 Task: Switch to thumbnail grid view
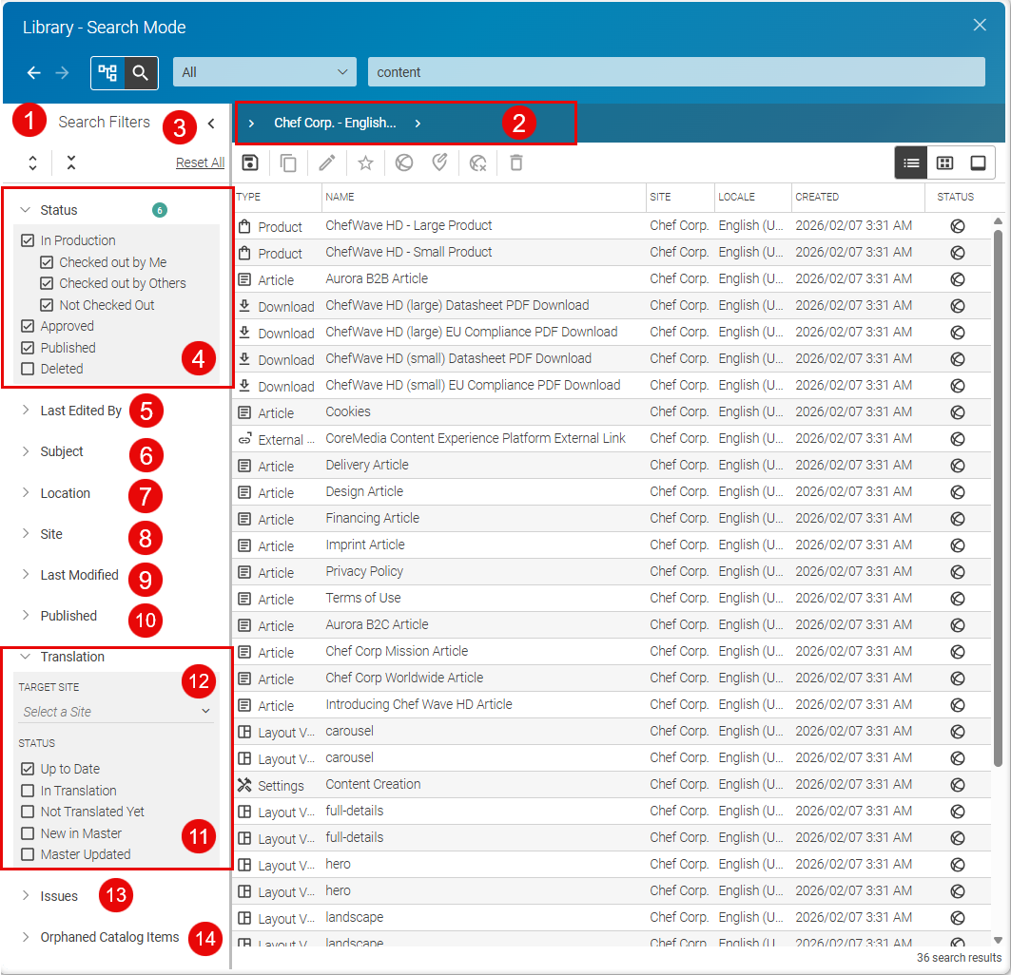(944, 162)
